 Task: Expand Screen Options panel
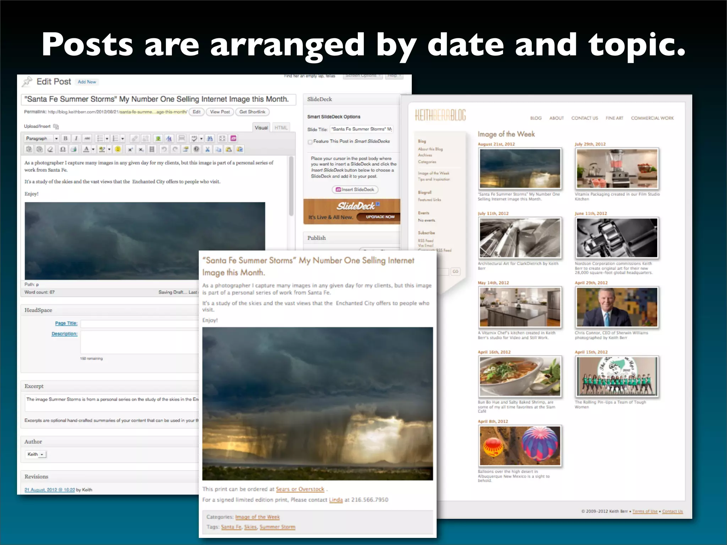(362, 76)
